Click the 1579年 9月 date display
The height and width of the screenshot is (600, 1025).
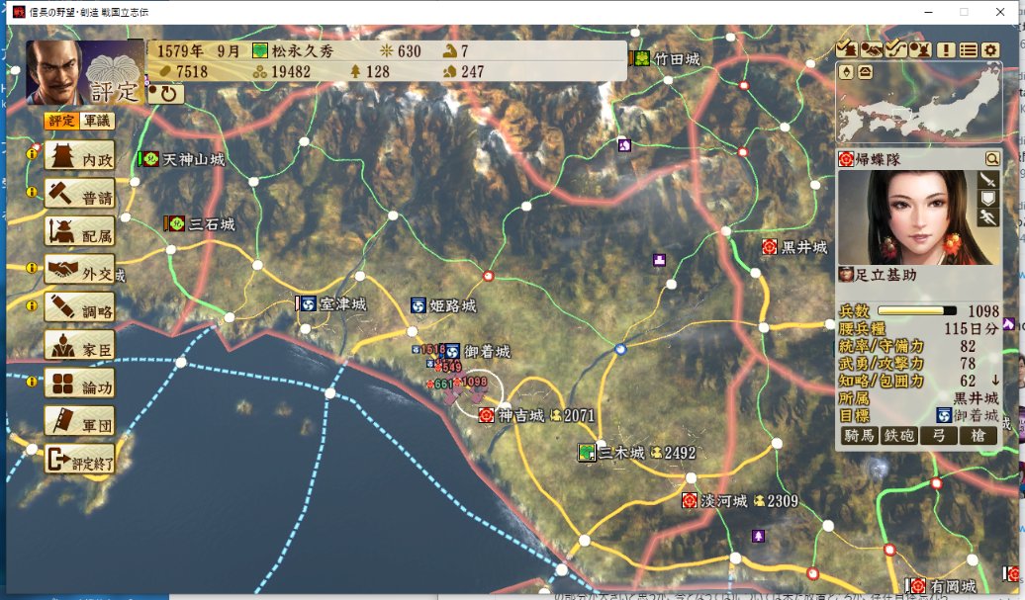(x=199, y=51)
